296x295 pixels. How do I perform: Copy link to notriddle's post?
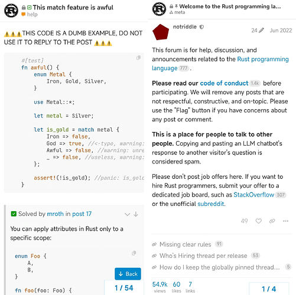(x=272, y=221)
